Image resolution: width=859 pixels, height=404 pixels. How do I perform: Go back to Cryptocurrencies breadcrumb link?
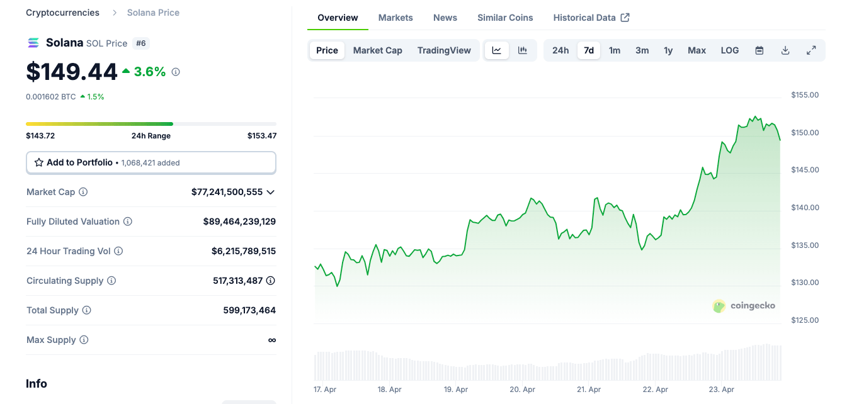(x=62, y=12)
